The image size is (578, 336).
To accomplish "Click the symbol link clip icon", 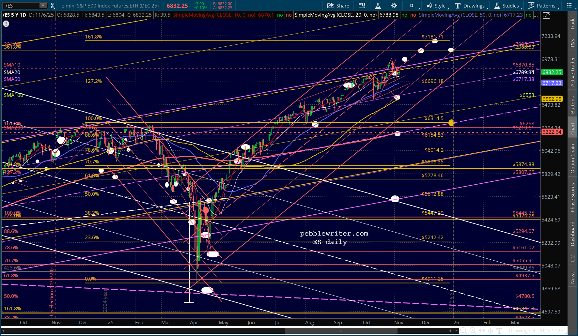I will (52, 6).
